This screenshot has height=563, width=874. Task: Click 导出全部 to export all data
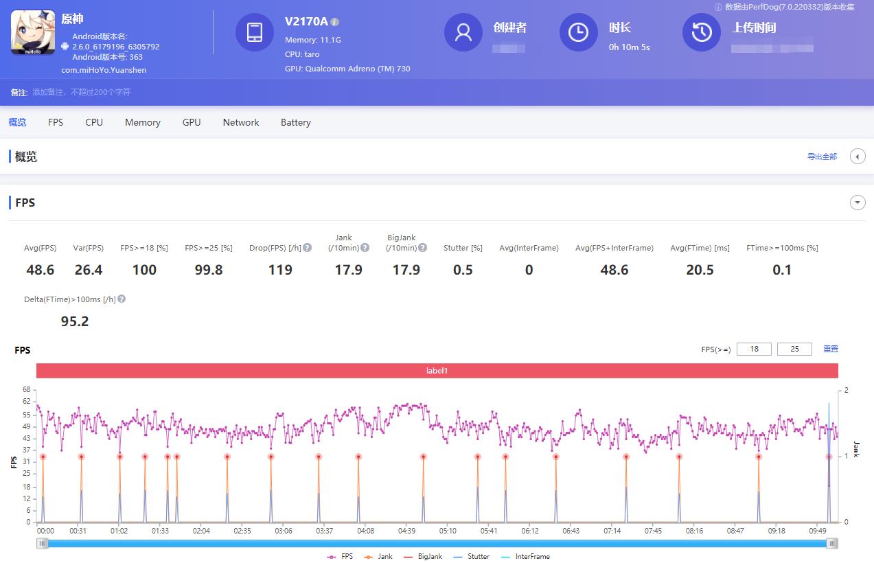pos(822,156)
